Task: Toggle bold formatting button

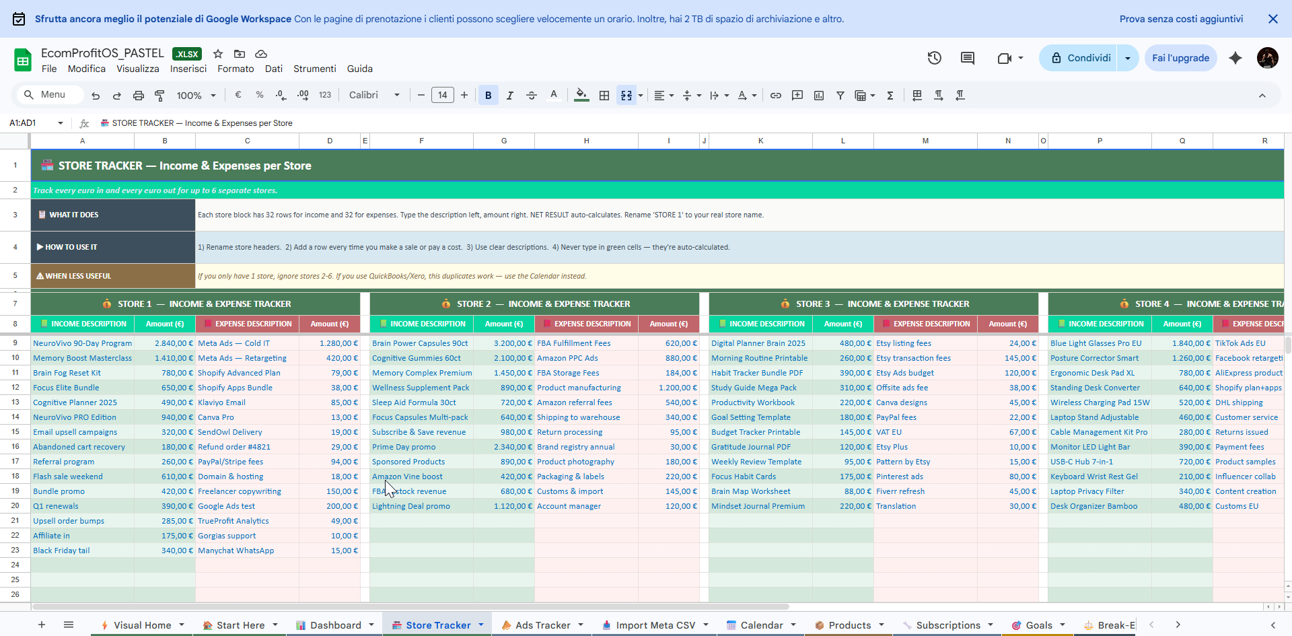Action: point(488,96)
